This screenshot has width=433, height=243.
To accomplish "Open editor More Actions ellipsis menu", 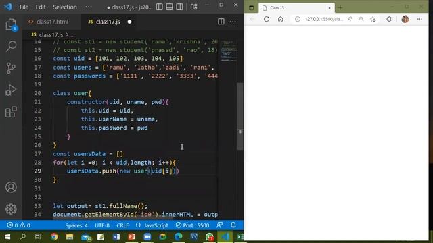I will pos(233,22).
